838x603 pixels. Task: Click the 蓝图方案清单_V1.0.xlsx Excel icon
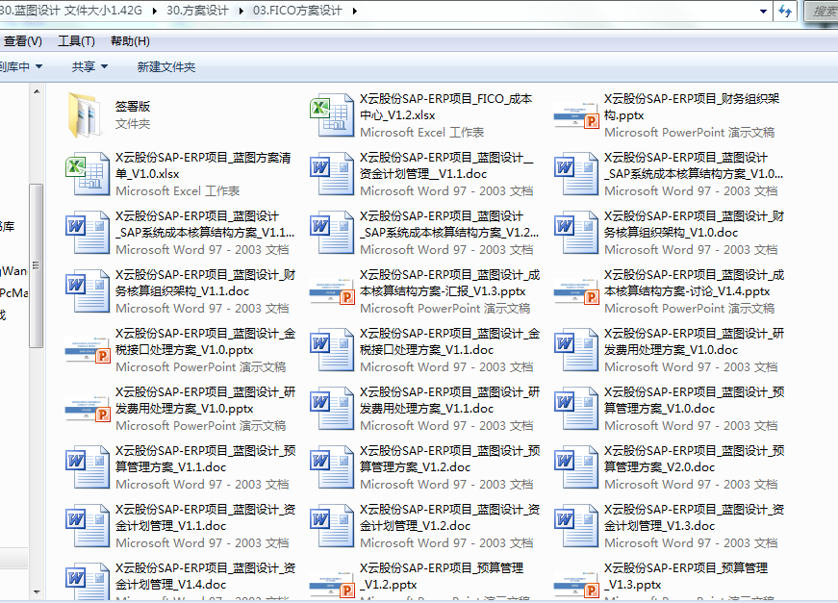pos(88,174)
